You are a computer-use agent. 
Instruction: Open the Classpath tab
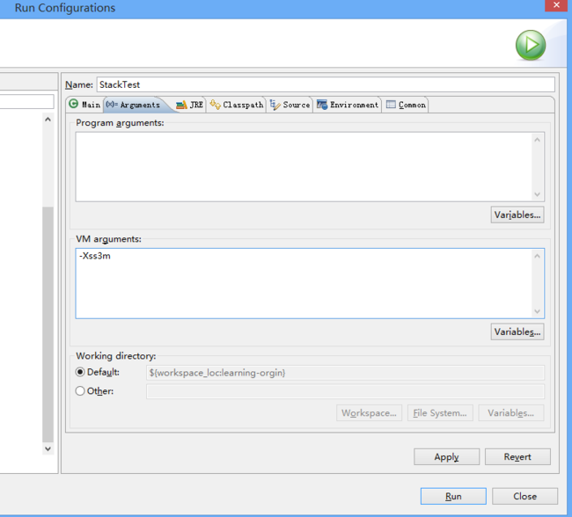pyautogui.click(x=237, y=105)
